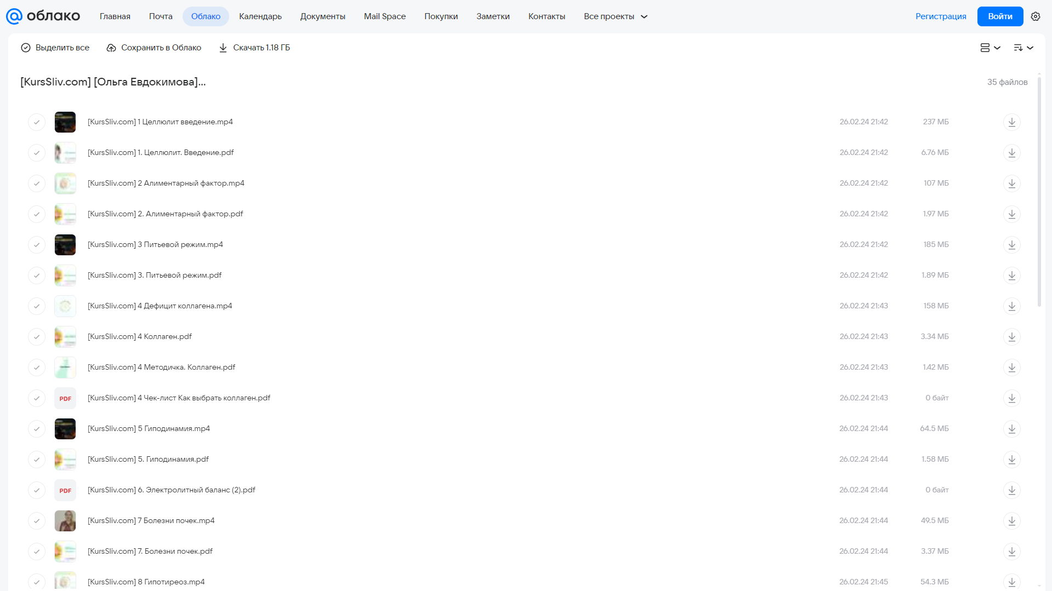Expand the Все проекты dropdown

click(616, 16)
